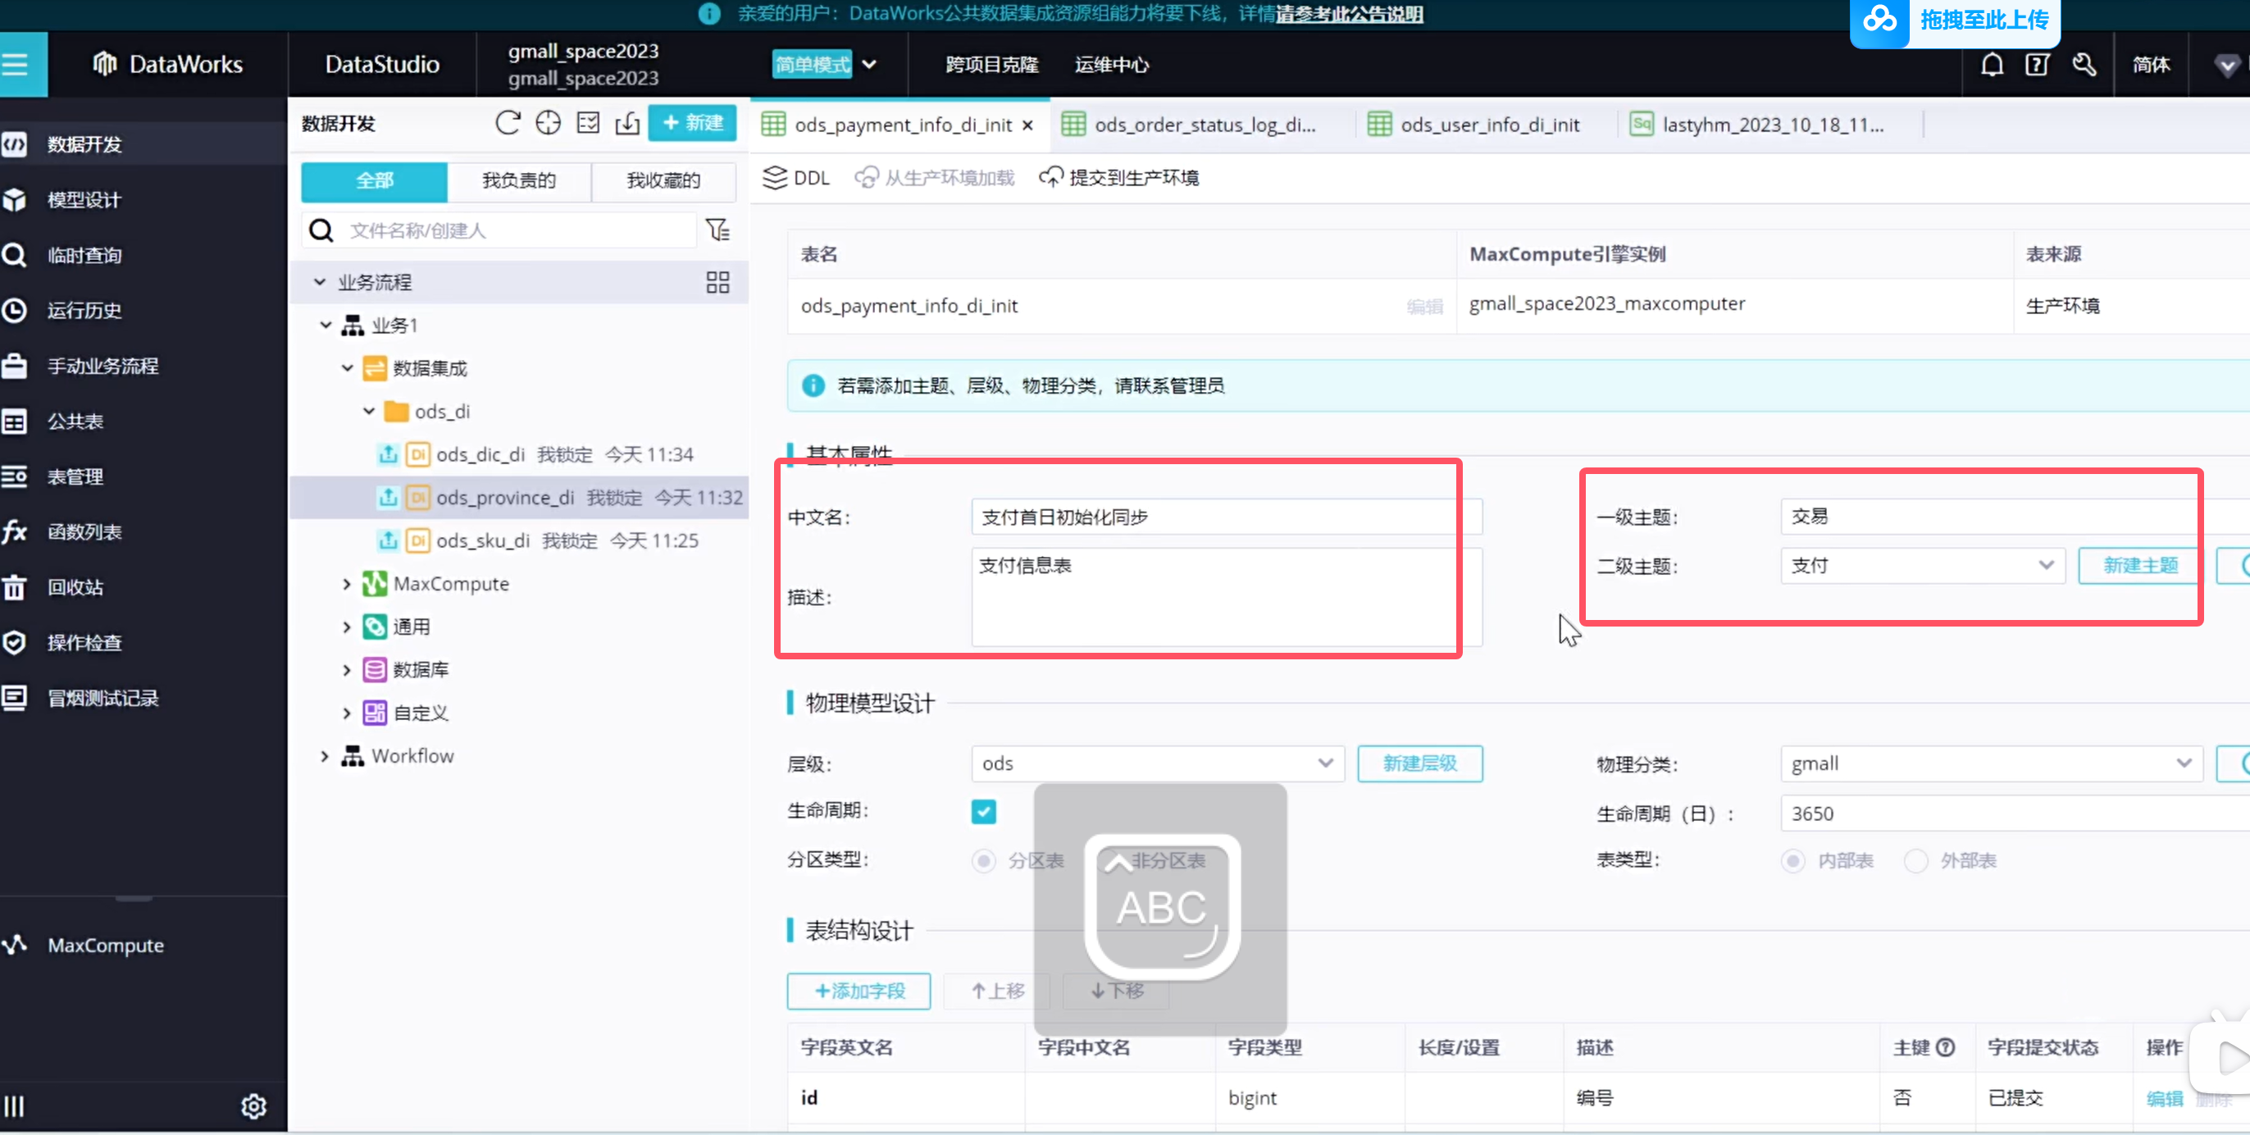The width and height of the screenshot is (2250, 1135).
Task: Select the 我负责的 filter tab
Action: coord(519,180)
